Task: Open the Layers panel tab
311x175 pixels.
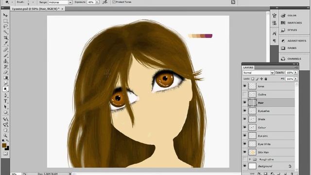Action: (248, 68)
